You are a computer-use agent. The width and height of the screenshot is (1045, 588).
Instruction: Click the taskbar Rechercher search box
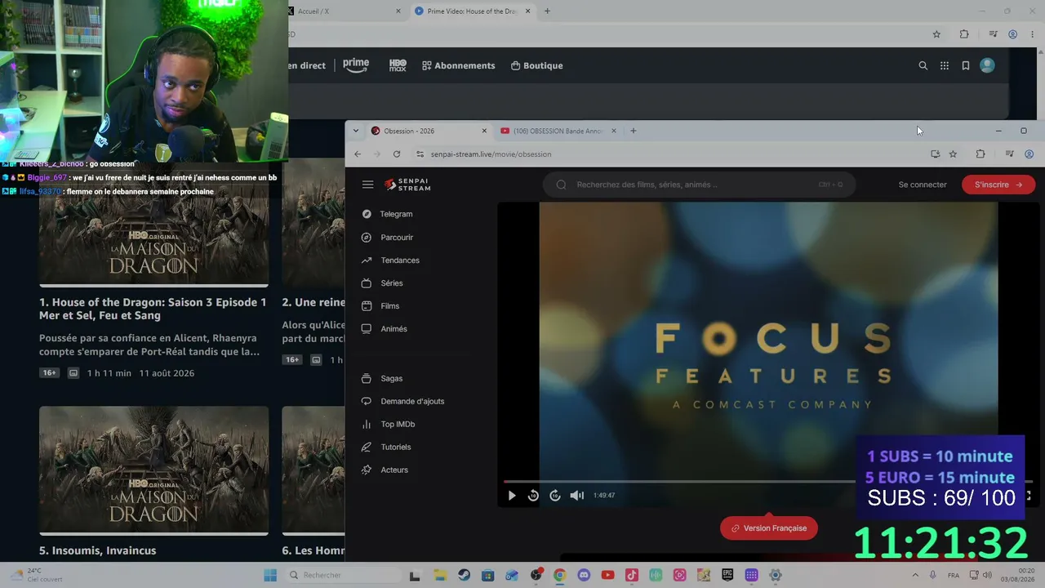point(342,575)
